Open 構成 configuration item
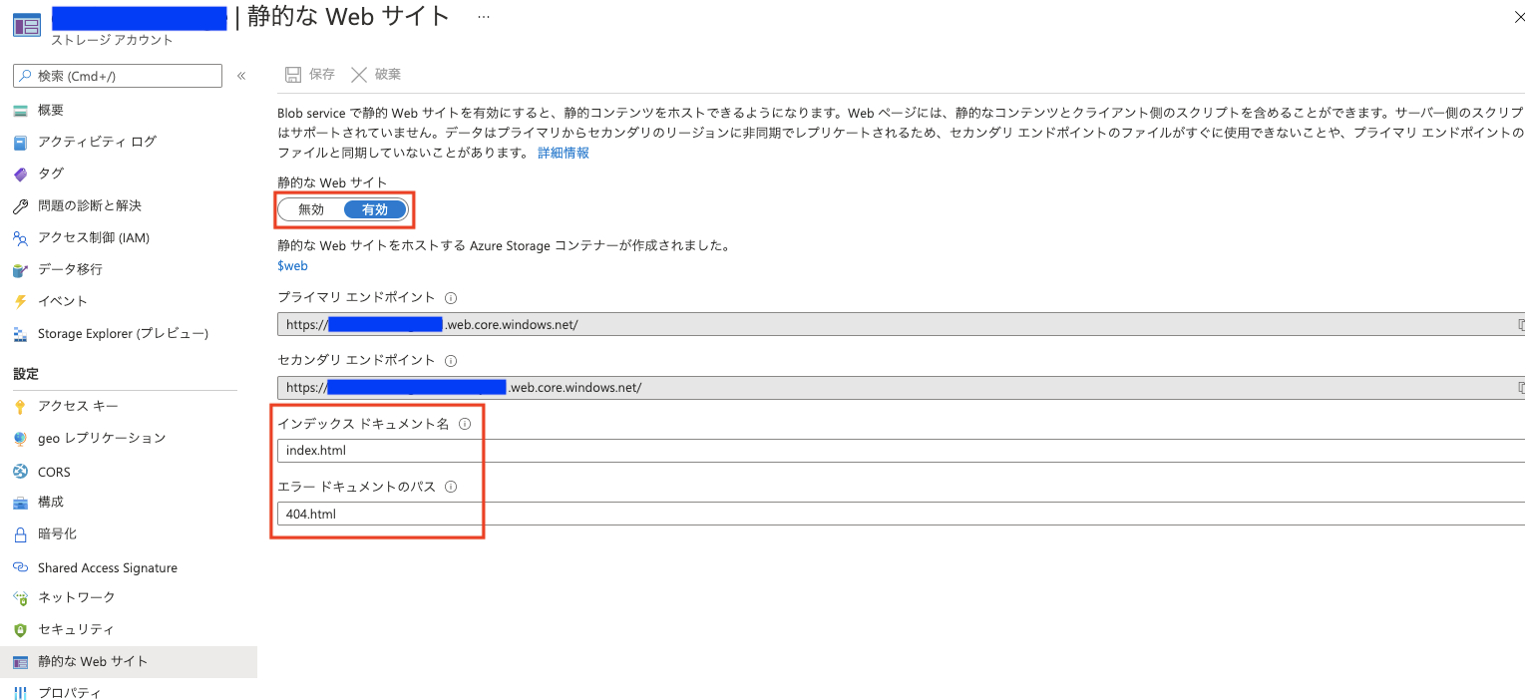The width and height of the screenshot is (1525, 700). coord(51,502)
